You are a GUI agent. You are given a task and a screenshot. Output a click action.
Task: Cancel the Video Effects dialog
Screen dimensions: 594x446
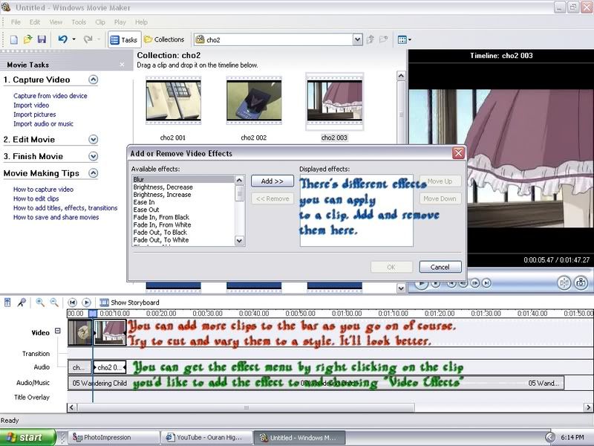(440, 267)
